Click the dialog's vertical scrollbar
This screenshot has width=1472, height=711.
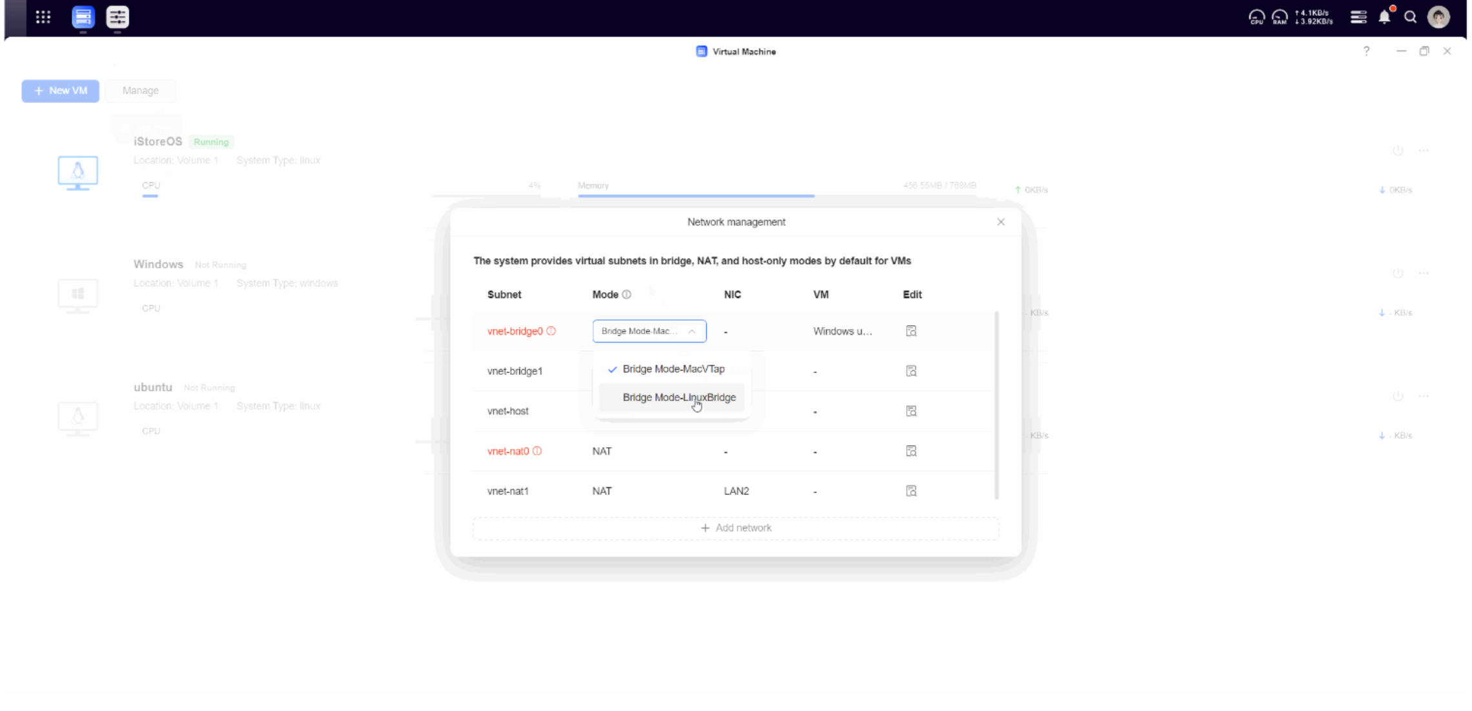(x=997, y=405)
